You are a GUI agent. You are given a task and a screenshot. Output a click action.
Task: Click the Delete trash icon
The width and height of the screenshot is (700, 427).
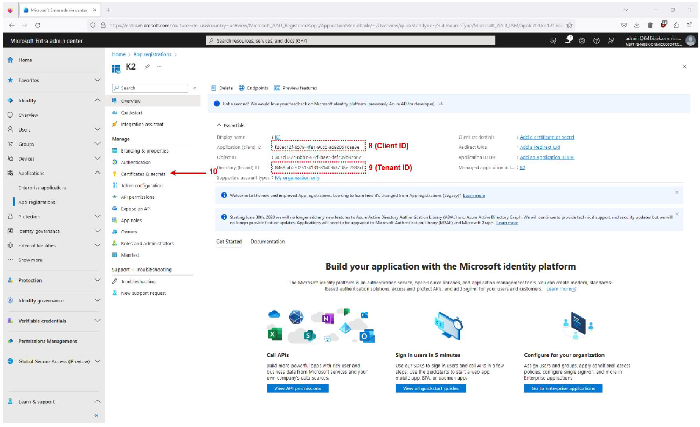214,88
